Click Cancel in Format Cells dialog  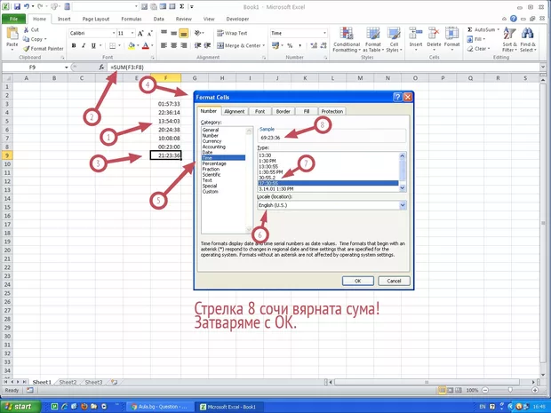tap(394, 281)
